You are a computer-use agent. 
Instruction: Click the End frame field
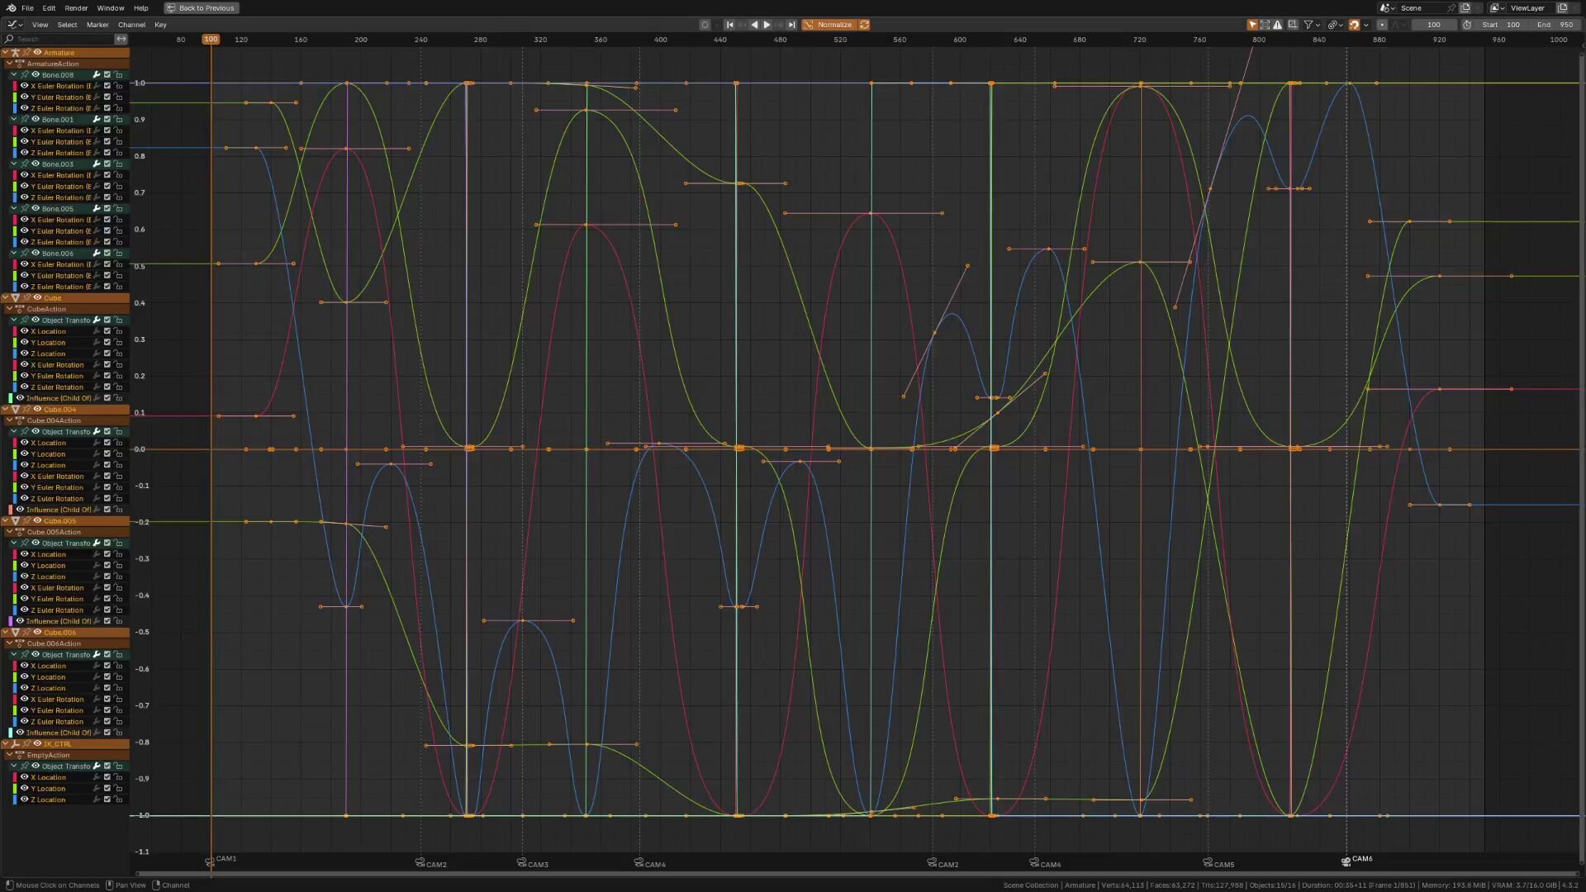(1554, 25)
